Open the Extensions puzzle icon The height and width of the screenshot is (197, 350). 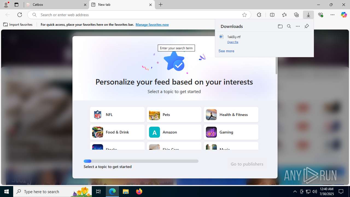(x=259, y=15)
